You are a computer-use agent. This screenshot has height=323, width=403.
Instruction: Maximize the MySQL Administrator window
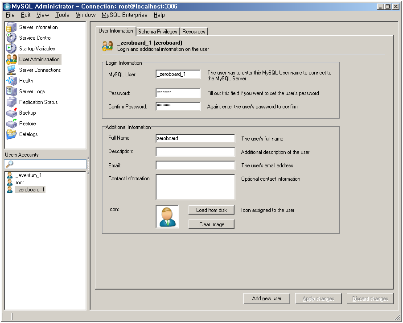pyautogui.click(x=387, y=6)
